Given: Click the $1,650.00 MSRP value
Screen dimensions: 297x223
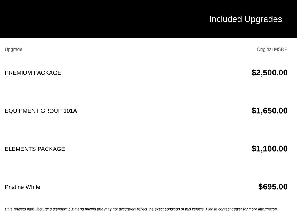Looking at the screenshot, I should coord(269,111).
